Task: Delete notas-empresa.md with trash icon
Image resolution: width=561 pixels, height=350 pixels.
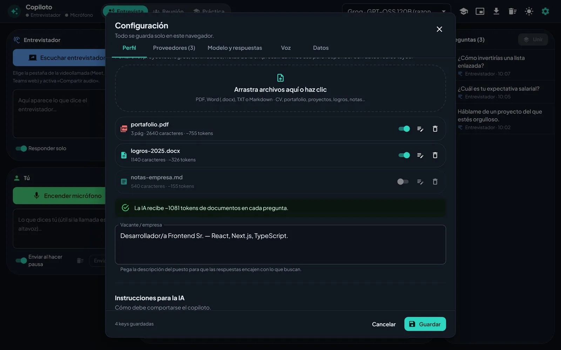Action: [435, 182]
